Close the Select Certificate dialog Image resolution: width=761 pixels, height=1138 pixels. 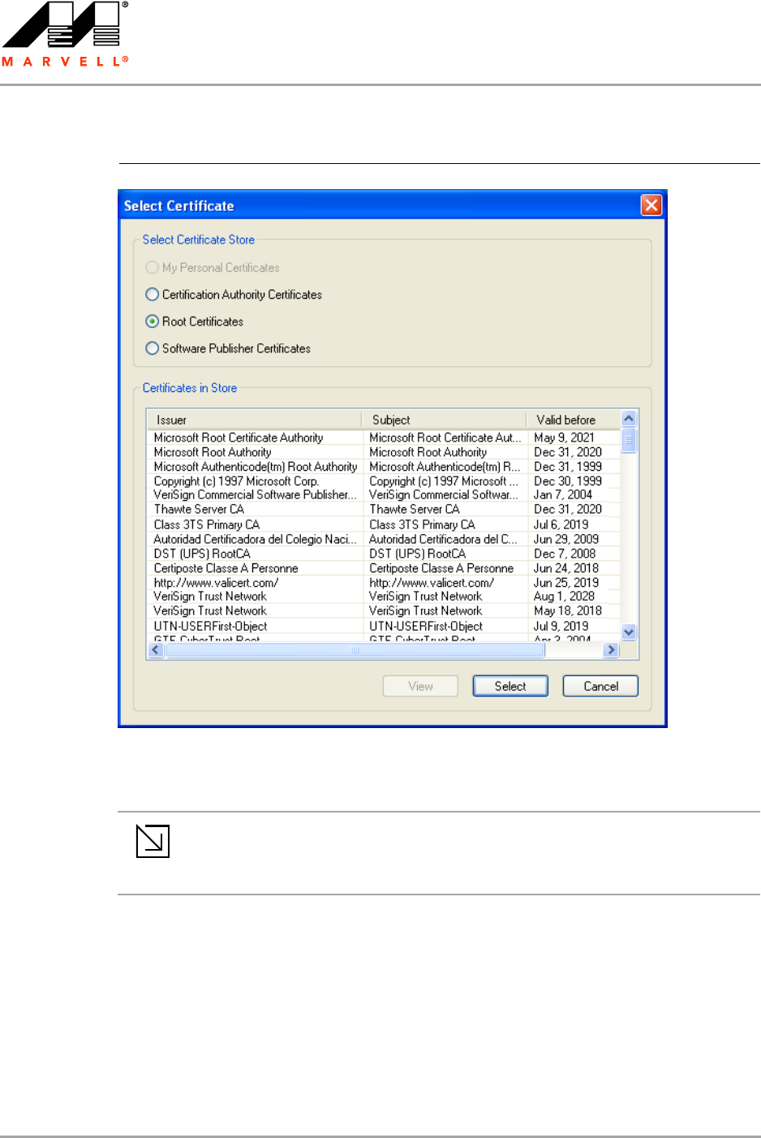[x=651, y=205]
